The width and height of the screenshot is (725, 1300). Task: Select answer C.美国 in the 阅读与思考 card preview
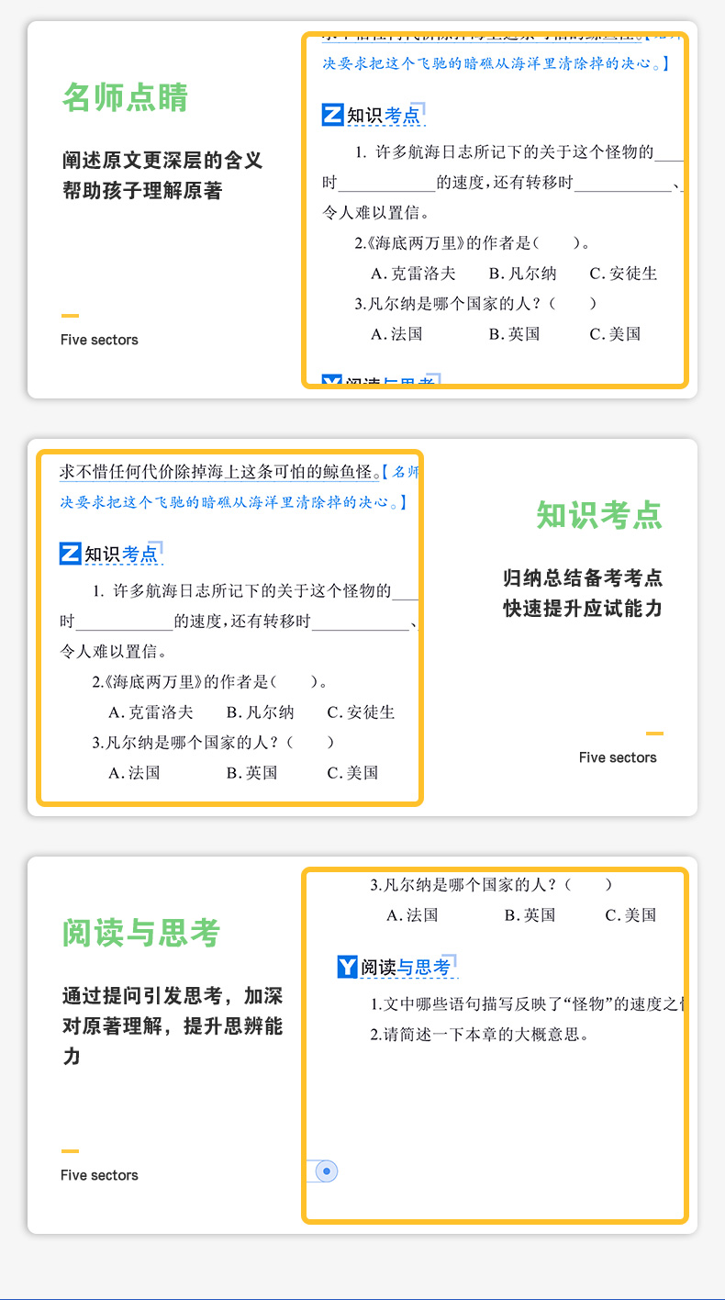coord(630,915)
